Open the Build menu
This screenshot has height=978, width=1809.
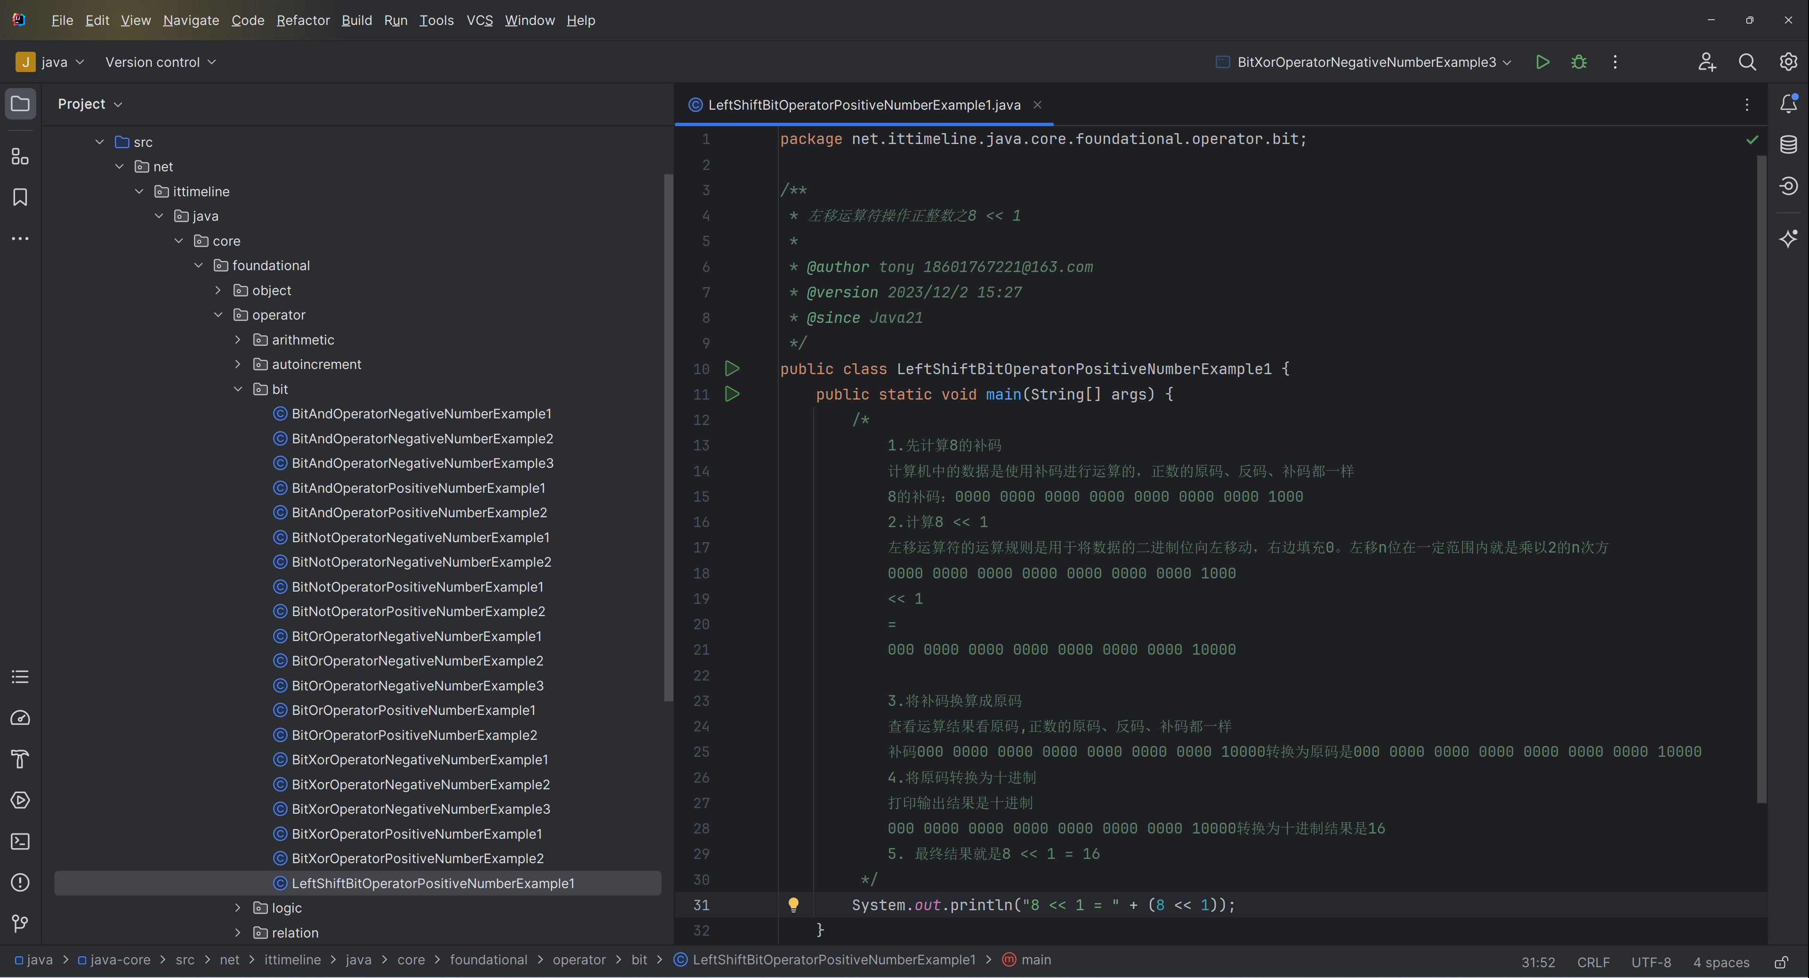pos(357,20)
